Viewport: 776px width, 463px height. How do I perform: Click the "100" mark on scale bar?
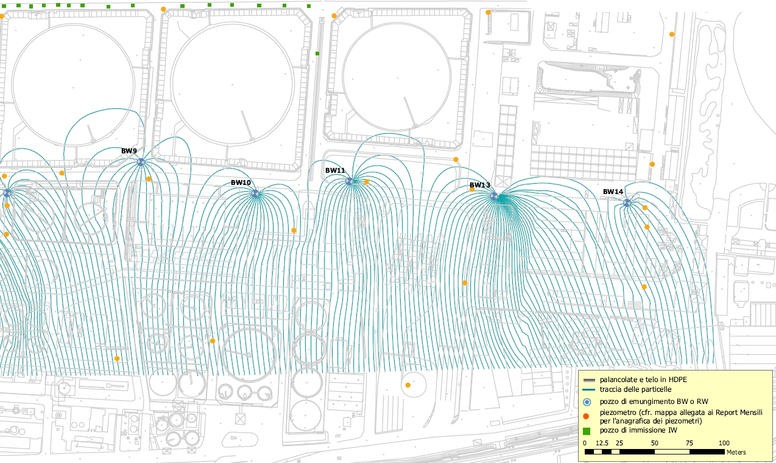pos(724,443)
